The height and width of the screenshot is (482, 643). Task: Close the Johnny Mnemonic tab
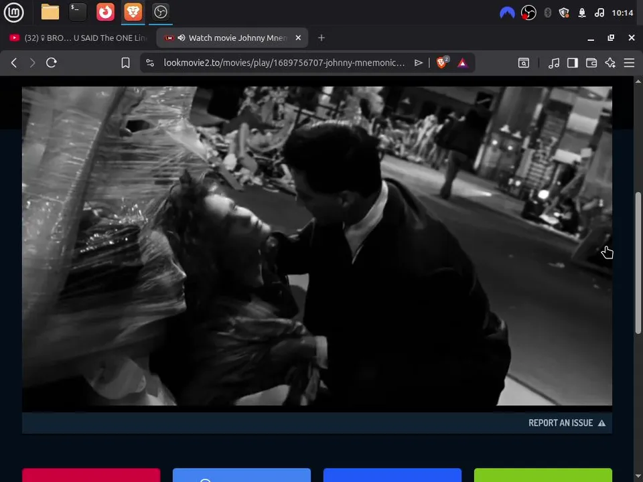point(298,37)
